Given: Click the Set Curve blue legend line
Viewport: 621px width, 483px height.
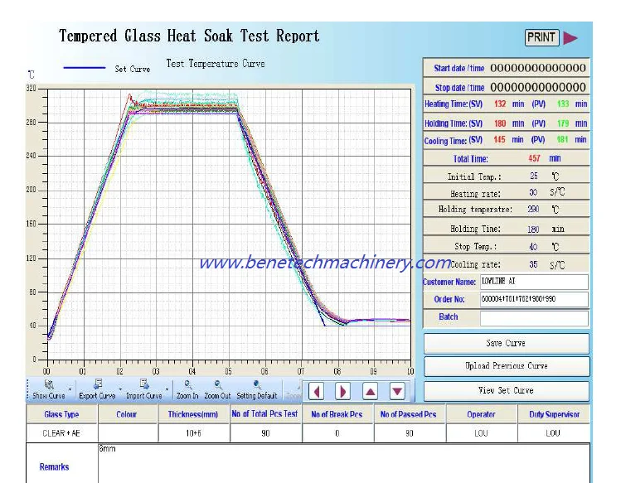Looking at the screenshot, I should (85, 68).
